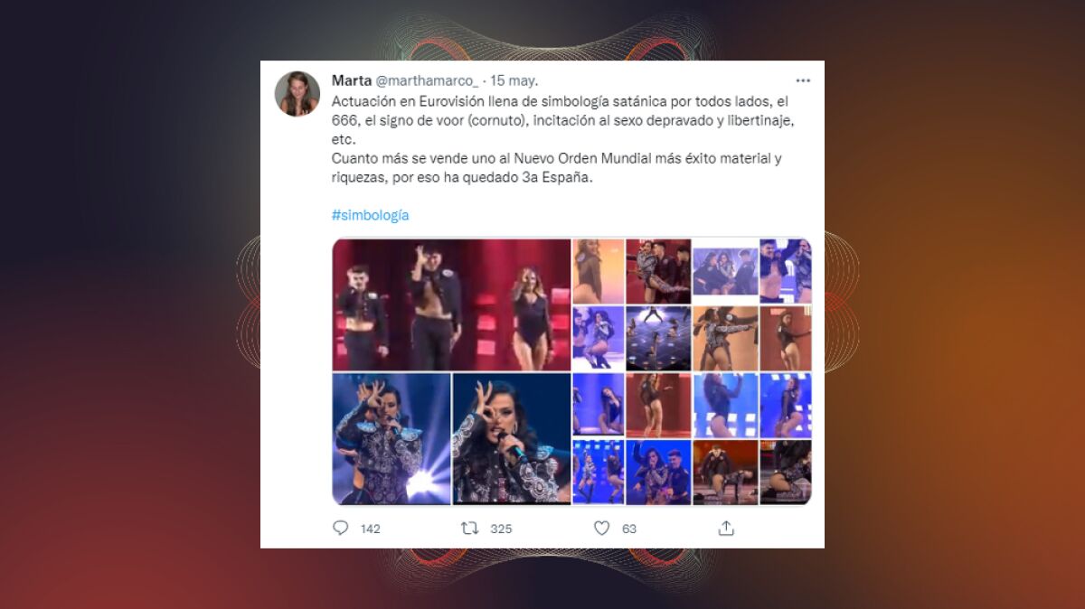Click the retweet arrows icon
This screenshot has height=609, width=1085.
469,528
